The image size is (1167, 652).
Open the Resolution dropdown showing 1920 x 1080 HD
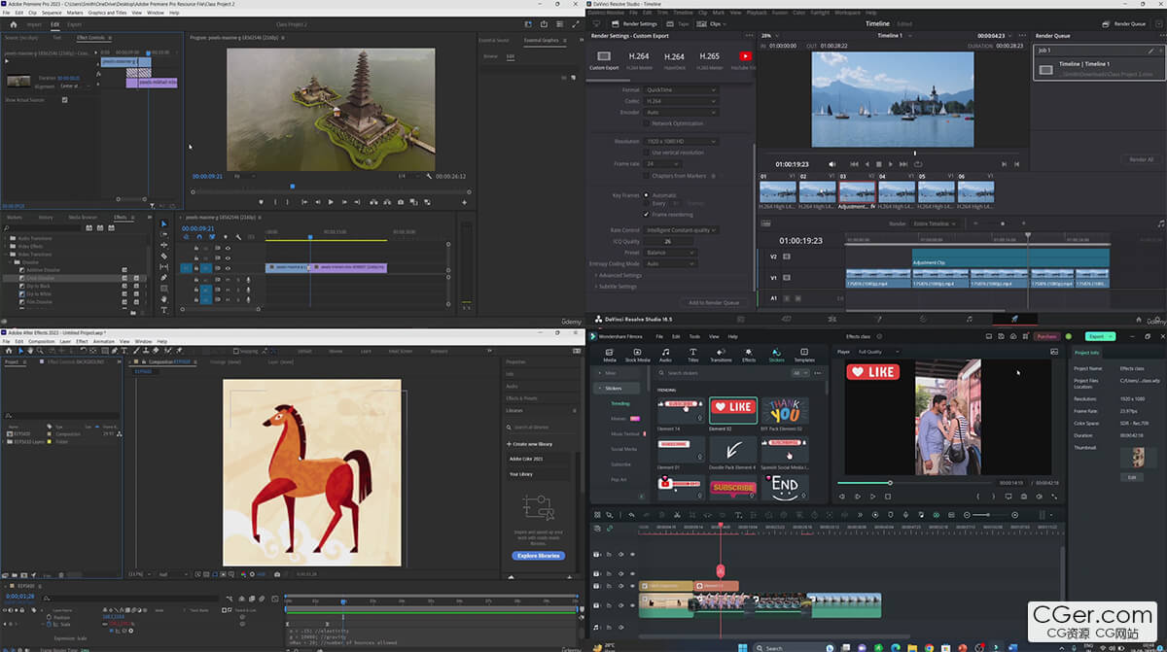681,141
